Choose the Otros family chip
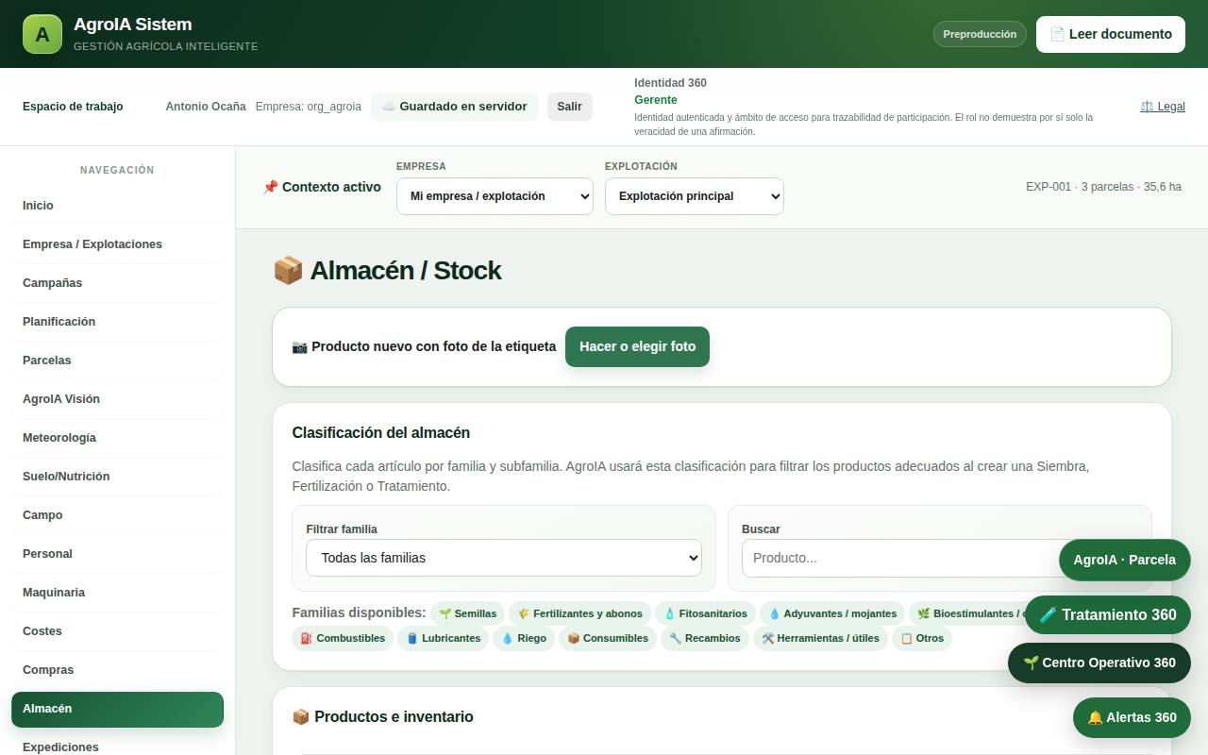The height and width of the screenshot is (755, 1208). pyautogui.click(x=922, y=638)
